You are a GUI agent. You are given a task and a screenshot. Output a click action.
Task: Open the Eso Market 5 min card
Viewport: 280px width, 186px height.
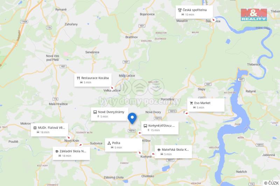point(206,105)
